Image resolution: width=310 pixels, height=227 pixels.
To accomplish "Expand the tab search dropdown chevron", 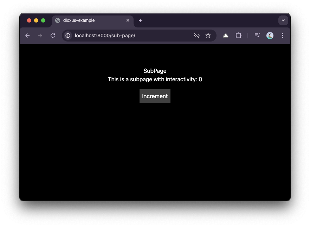I will (x=283, y=20).
